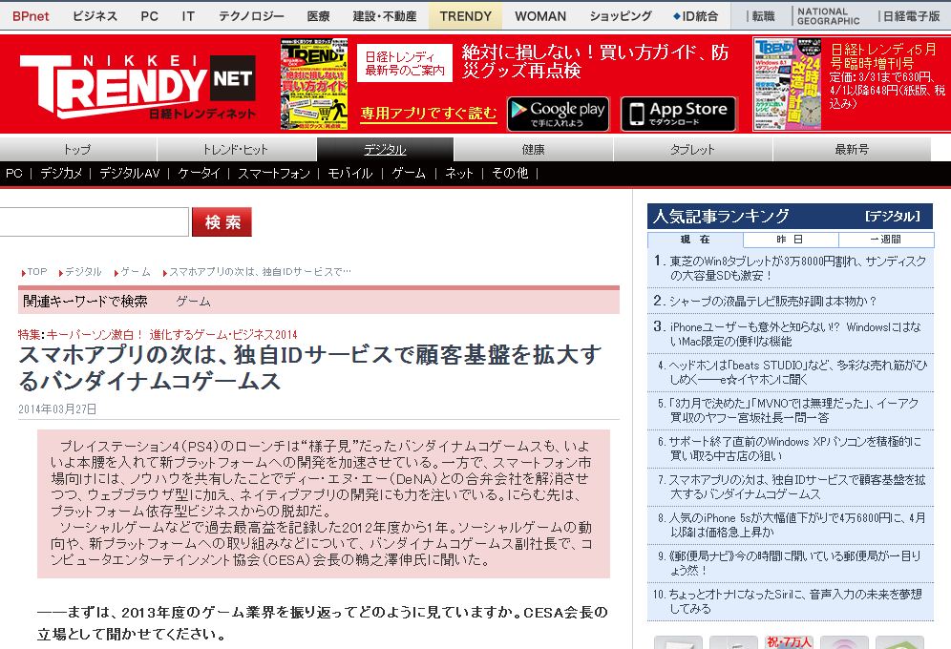This screenshot has width=951, height=649.
Task: Go to ゲーム in the breadcrumb
Action: click(x=136, y=271)
